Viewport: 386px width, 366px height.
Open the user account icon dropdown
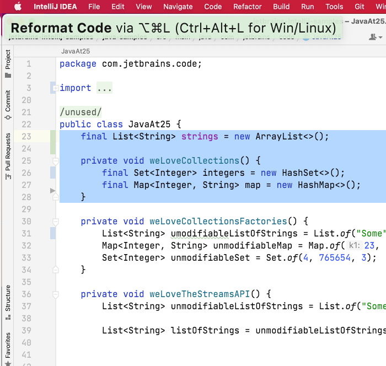pyautogui.click(x=375, y=37)
